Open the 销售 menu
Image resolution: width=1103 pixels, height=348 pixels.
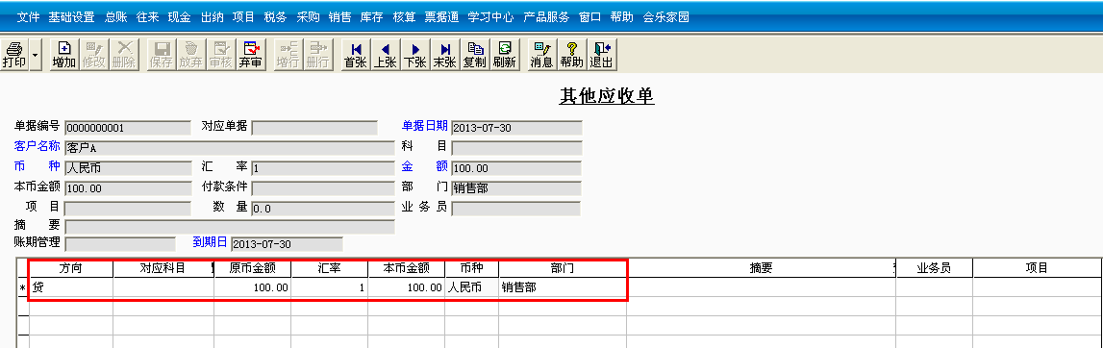click(339, 17)
